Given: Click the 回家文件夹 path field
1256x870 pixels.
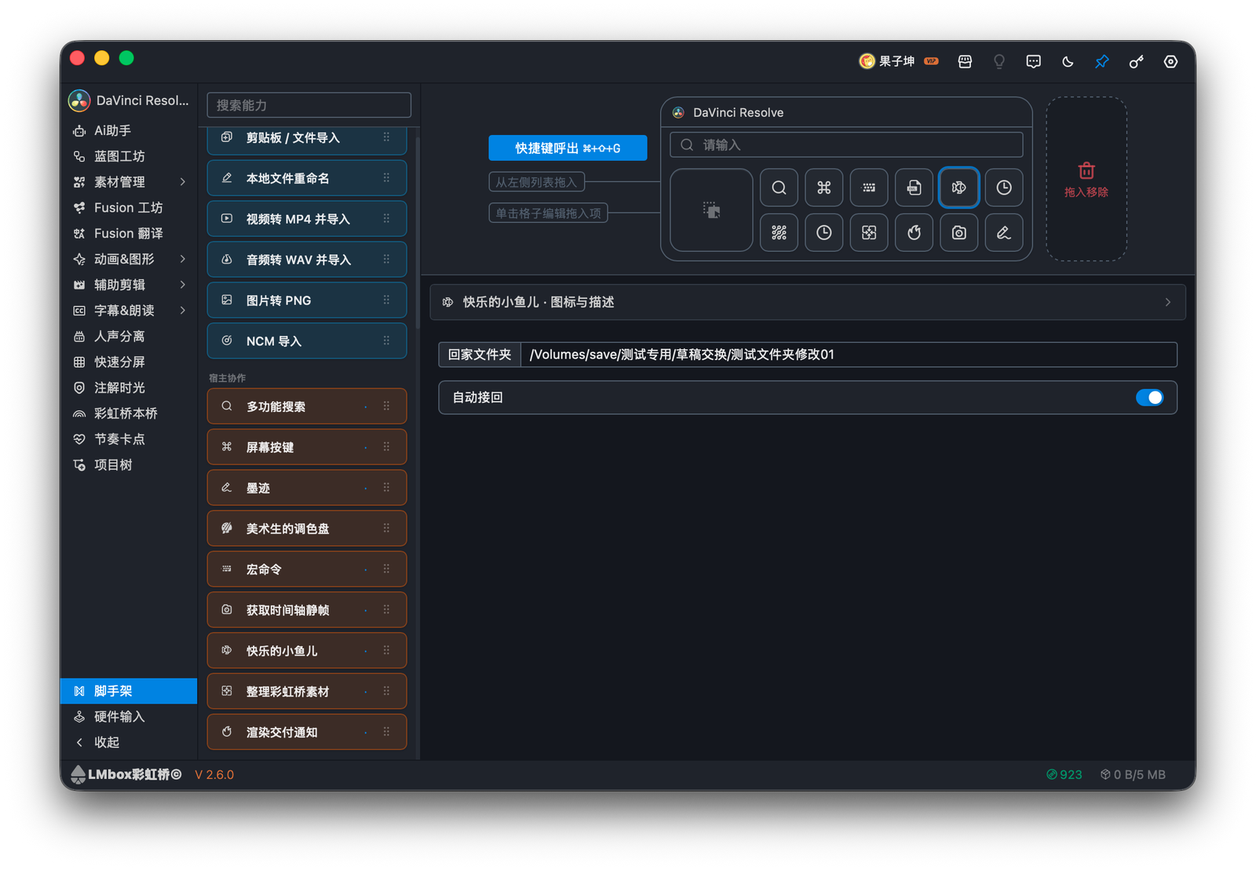Looking at the screenshot, I should pyautogui.click(x=849, y=355).
